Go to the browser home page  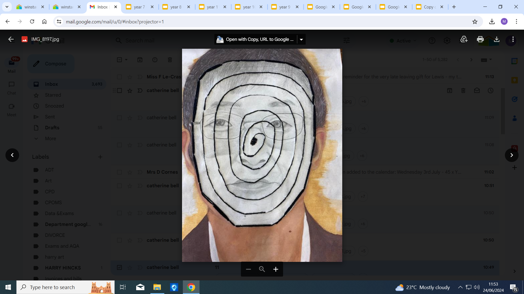pyautogui.click(x=44, y=22)
